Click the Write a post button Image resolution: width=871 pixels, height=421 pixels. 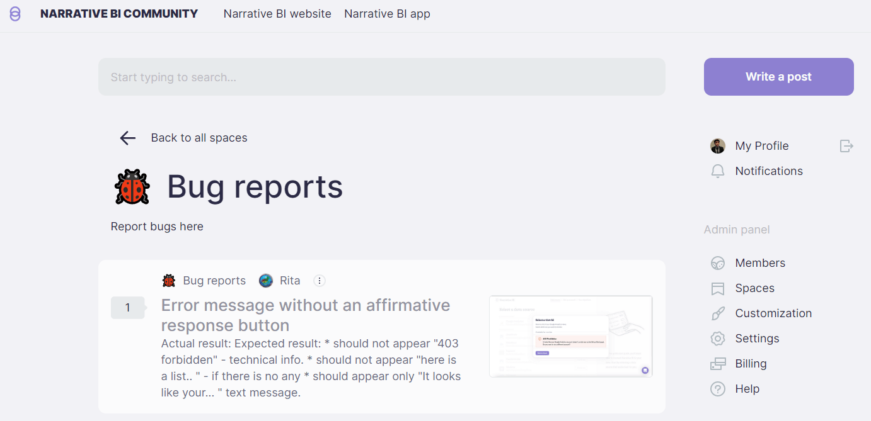tap(779, 77)
